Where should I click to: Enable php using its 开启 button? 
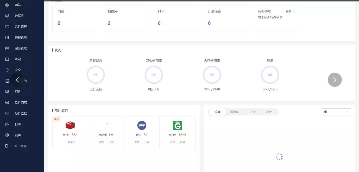(147, 142)
